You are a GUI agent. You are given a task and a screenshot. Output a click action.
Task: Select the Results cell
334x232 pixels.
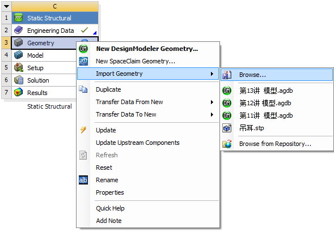click(44, 92)
